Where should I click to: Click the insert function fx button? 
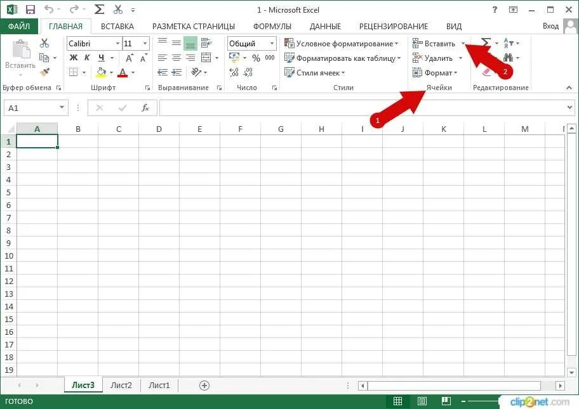pyautogui.click(x=145, y=108)
